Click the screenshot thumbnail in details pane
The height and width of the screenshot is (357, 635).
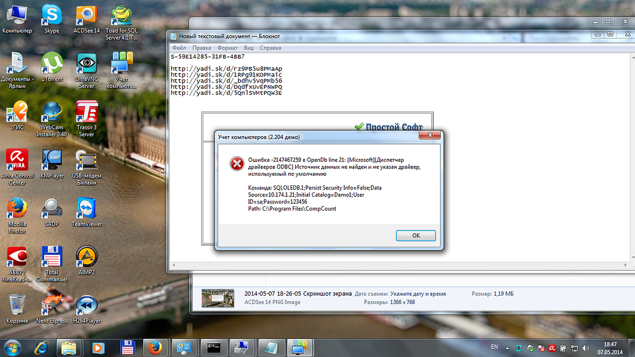(217, 298)
